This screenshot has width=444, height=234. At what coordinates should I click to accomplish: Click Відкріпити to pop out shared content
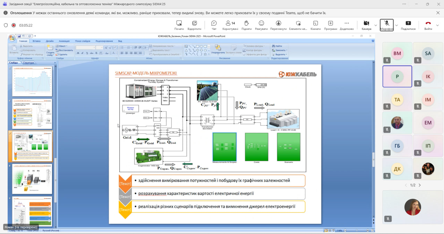(194, 25)
